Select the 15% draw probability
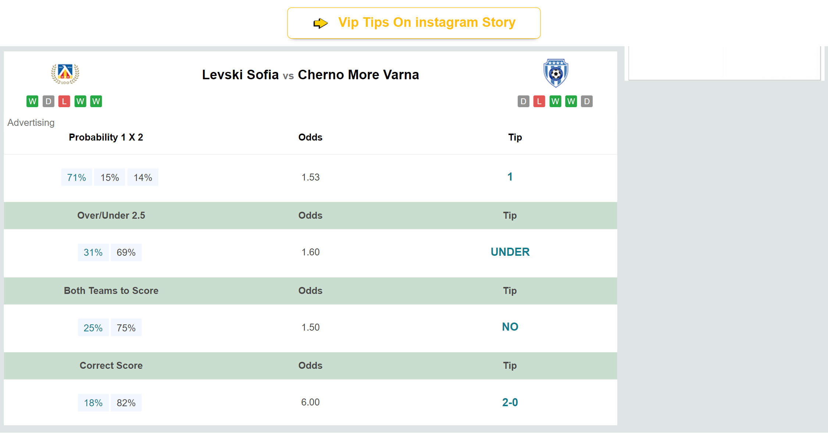Image resolution: width=828 pixels, height=433 pixels. (x=110, y=177)
